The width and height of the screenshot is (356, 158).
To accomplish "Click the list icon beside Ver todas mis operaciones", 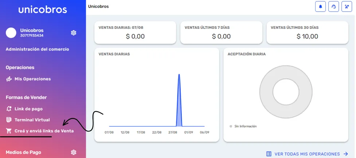I will click(x=269, y=154).
